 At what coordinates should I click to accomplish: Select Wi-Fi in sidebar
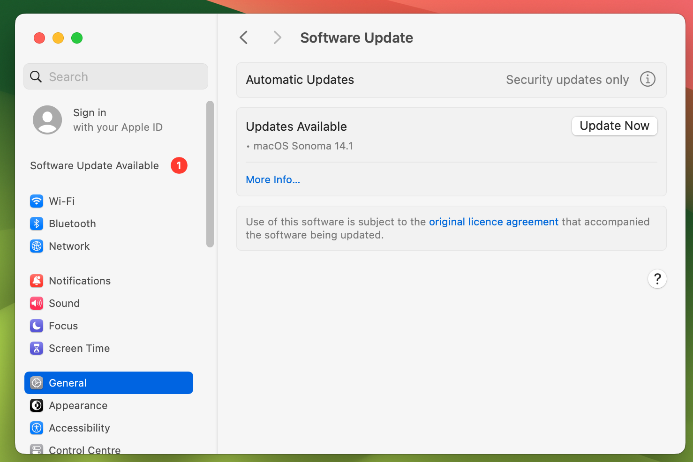click(x=109, y=201)
